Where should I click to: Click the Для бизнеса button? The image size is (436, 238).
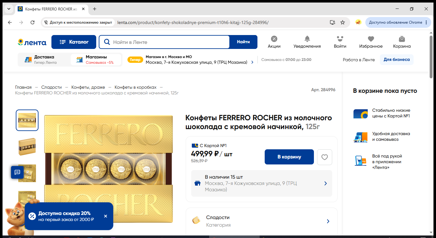(397, 60)
